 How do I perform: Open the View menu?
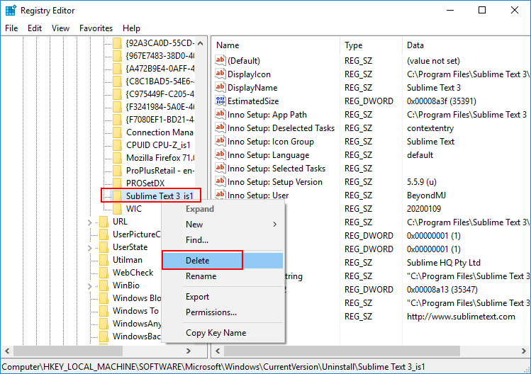[x=60, y=28]
